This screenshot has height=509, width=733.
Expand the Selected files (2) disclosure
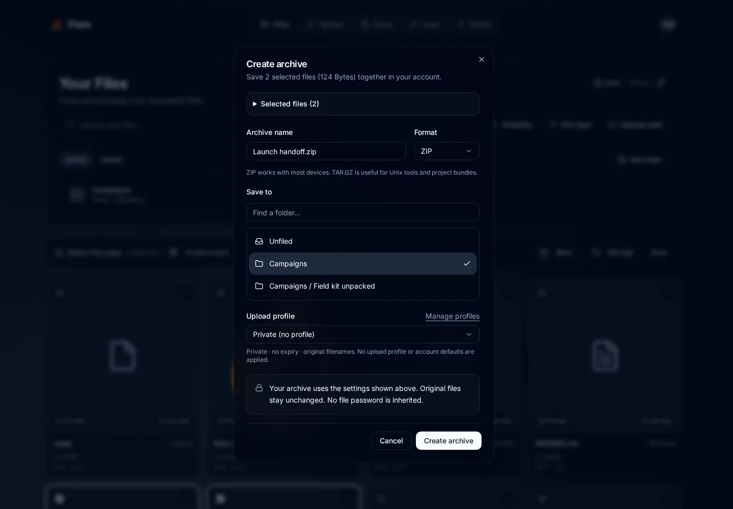coord(363,104)
